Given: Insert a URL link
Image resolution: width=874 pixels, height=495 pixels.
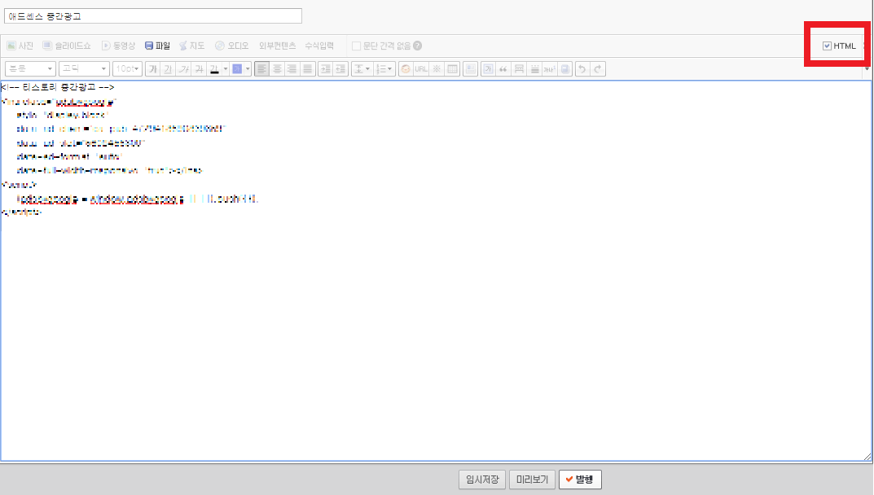Looking at the screenshot, I should pyautogui.click(x=421, y=68).
